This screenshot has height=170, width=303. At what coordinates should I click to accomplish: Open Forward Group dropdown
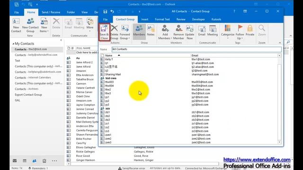click(125, 32)
